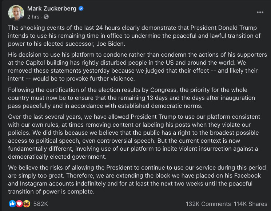This screenshot has width=271, height=211.
Task: Click the paragraph starting 'Over the last several'
Action: (134, 137)
